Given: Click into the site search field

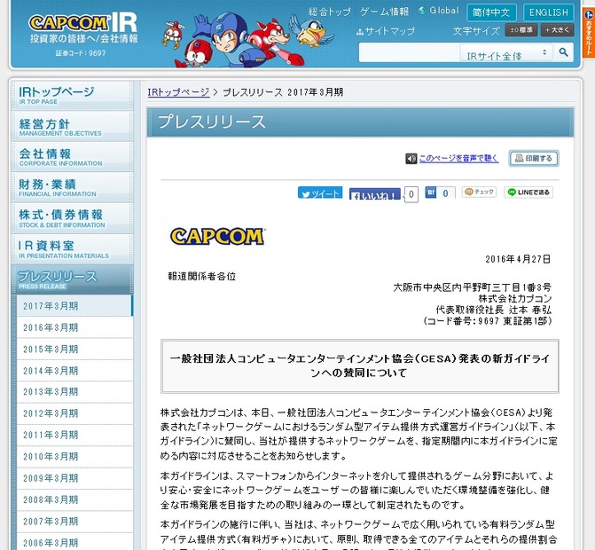Looking at the screenshot, I should pyautogui.click(x=409, y=52).
